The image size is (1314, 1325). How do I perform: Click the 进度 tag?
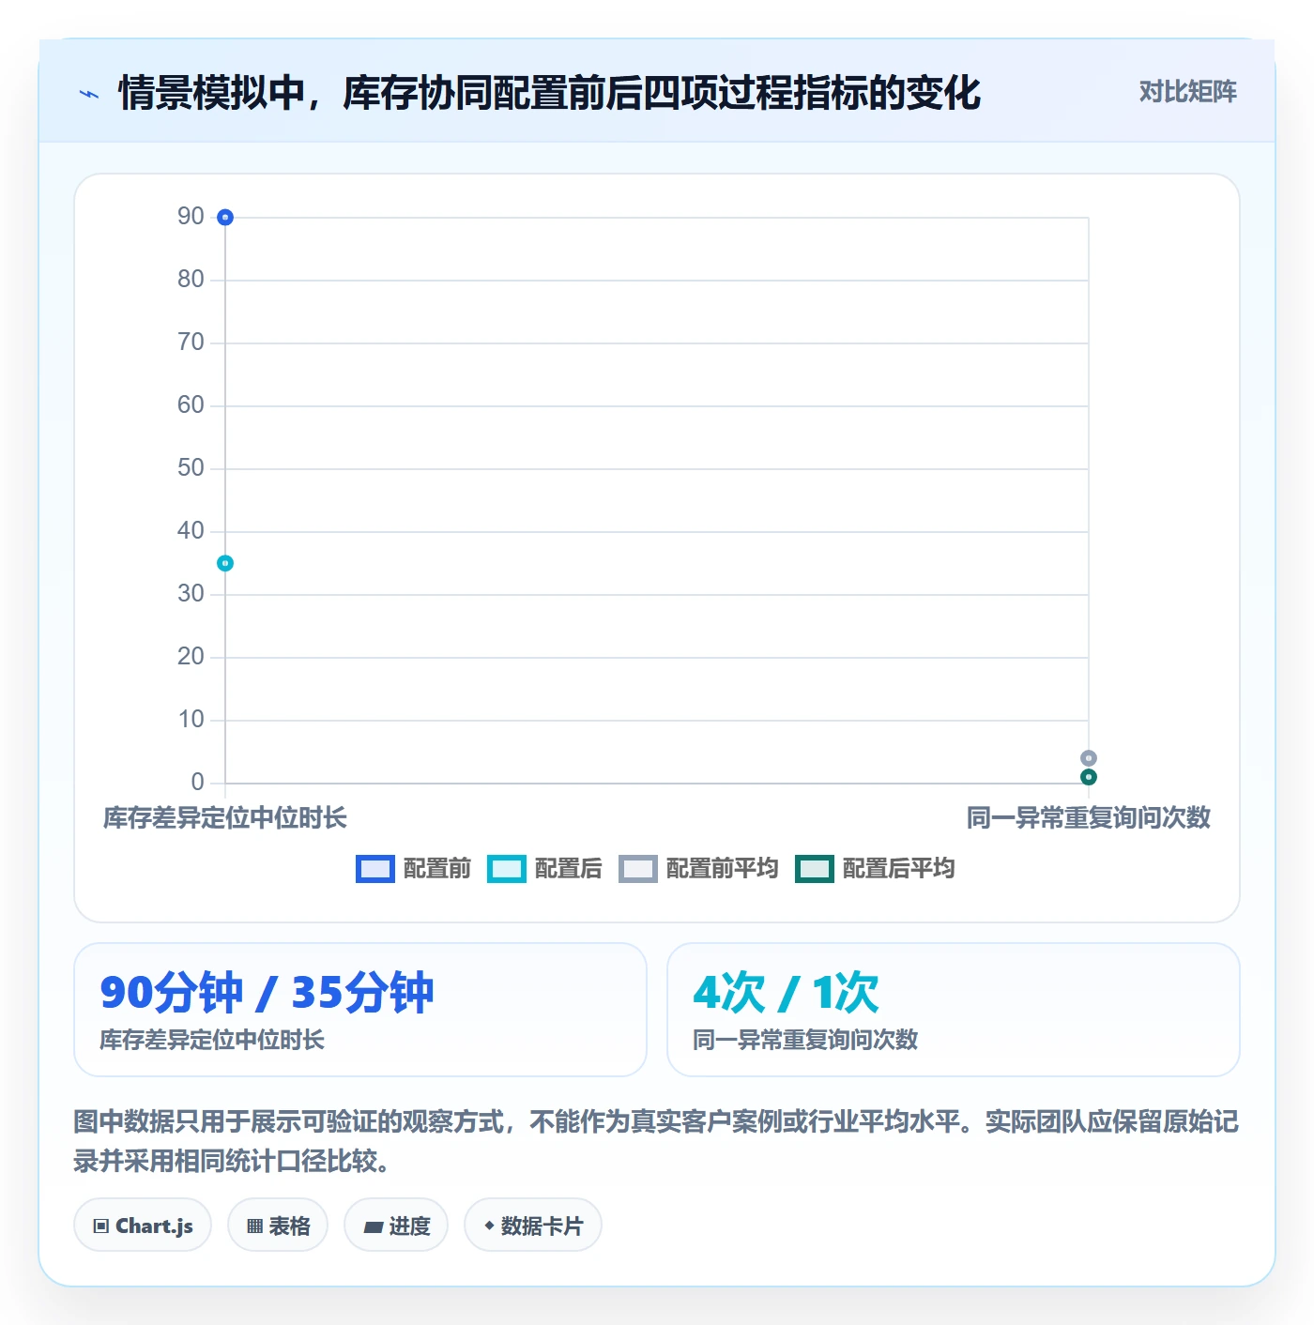click(396, 1225)
